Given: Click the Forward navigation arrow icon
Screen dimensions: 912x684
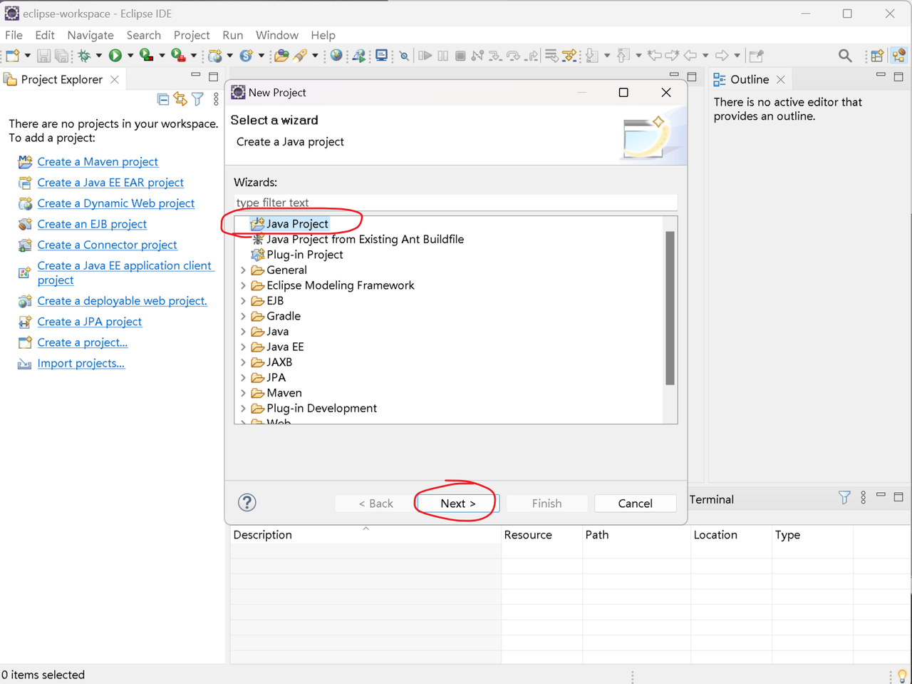Looking at the screenshot, I should (722, 56).
